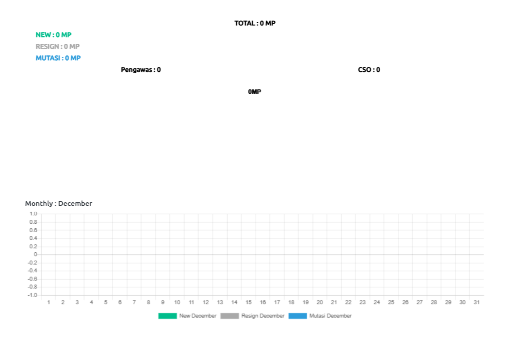This screenshot has width=510, height=343.
Task: Click the Monthly : December chart title
Action: pos(59,204)
